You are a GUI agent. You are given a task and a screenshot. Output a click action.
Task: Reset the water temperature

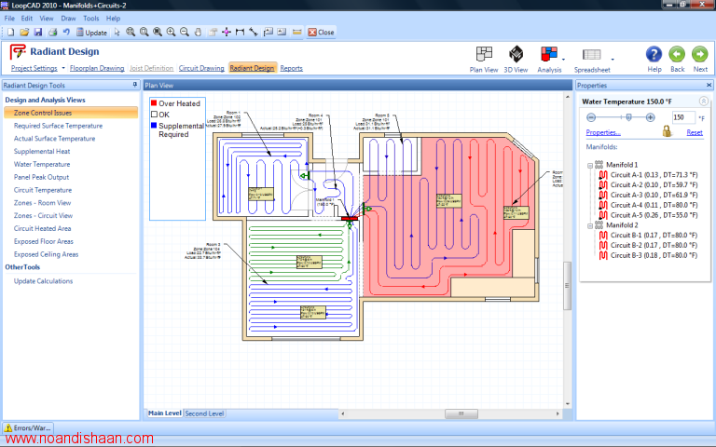tap(695, 132)
